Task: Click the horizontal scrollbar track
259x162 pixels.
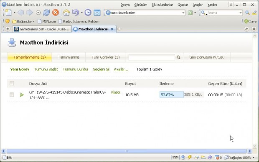Action: coord(127,151)
